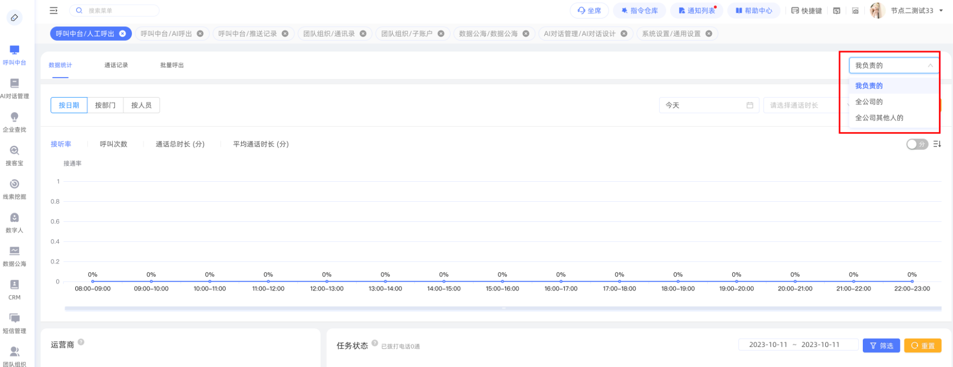953x367 pixels.
Task: Open the 数字人 sidebar icon
Action: (14, 218)
